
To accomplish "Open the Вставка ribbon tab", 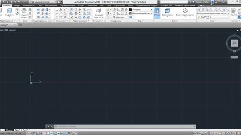I will tap(81, 5).
